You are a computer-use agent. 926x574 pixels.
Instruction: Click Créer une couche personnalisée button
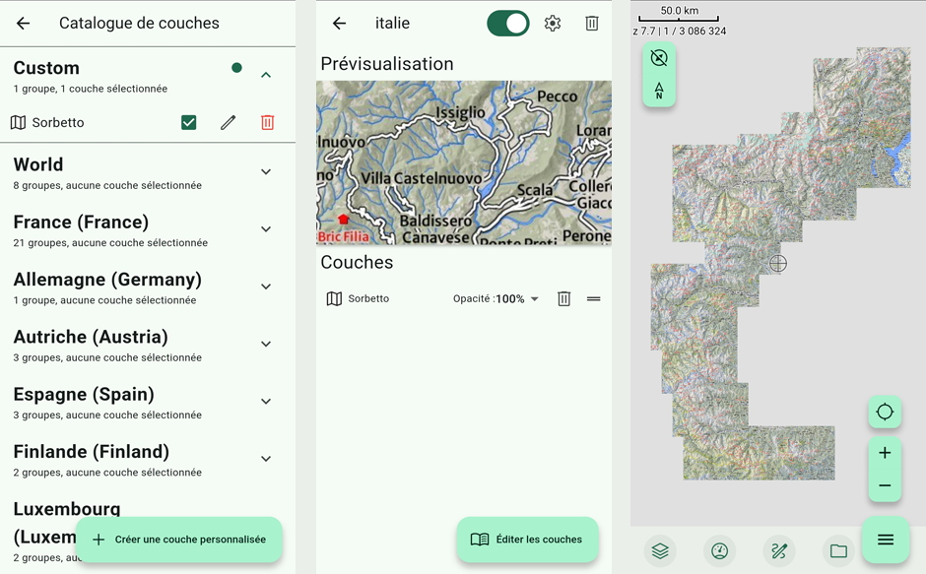click(179, 540)
